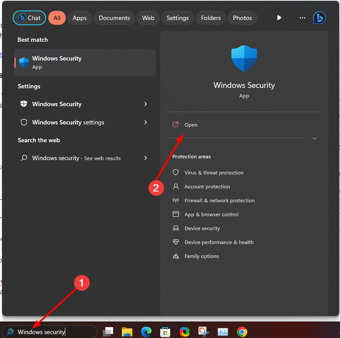Open Snipping Tool from the taskbar
The image size is (340, 338).
204,332
